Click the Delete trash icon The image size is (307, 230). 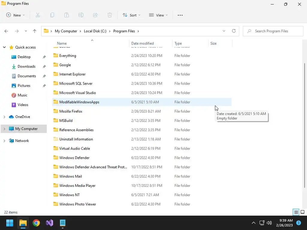tap(110, 15)
